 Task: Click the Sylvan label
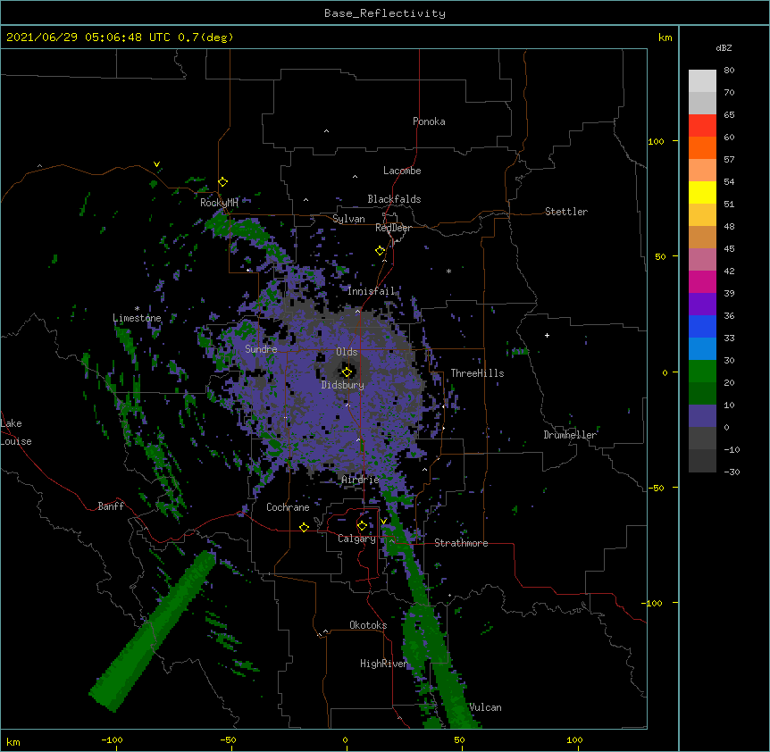(348, 219)
